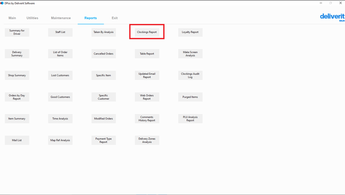The height and width of the screenshot is (195, 345).
Task: View the Cancelled Orders report
Action: coord(104,54)
